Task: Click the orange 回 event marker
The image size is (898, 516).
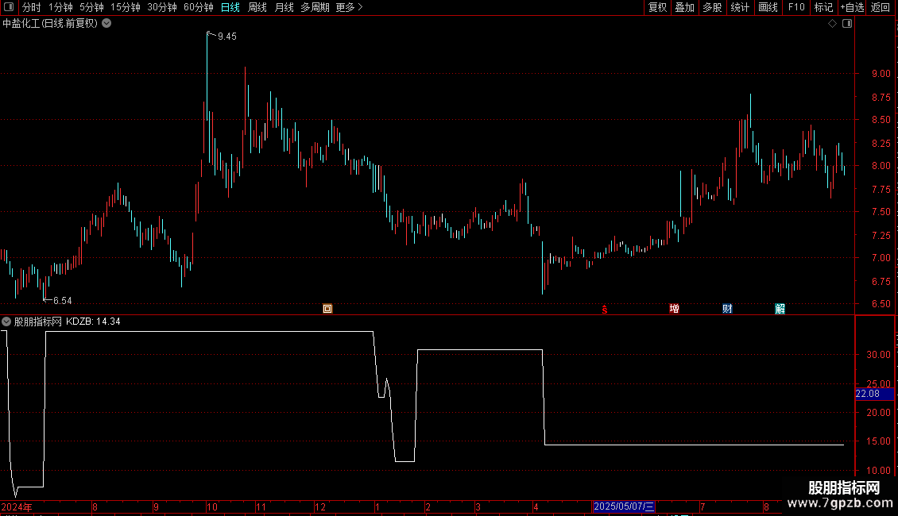Action: point(327,309)
